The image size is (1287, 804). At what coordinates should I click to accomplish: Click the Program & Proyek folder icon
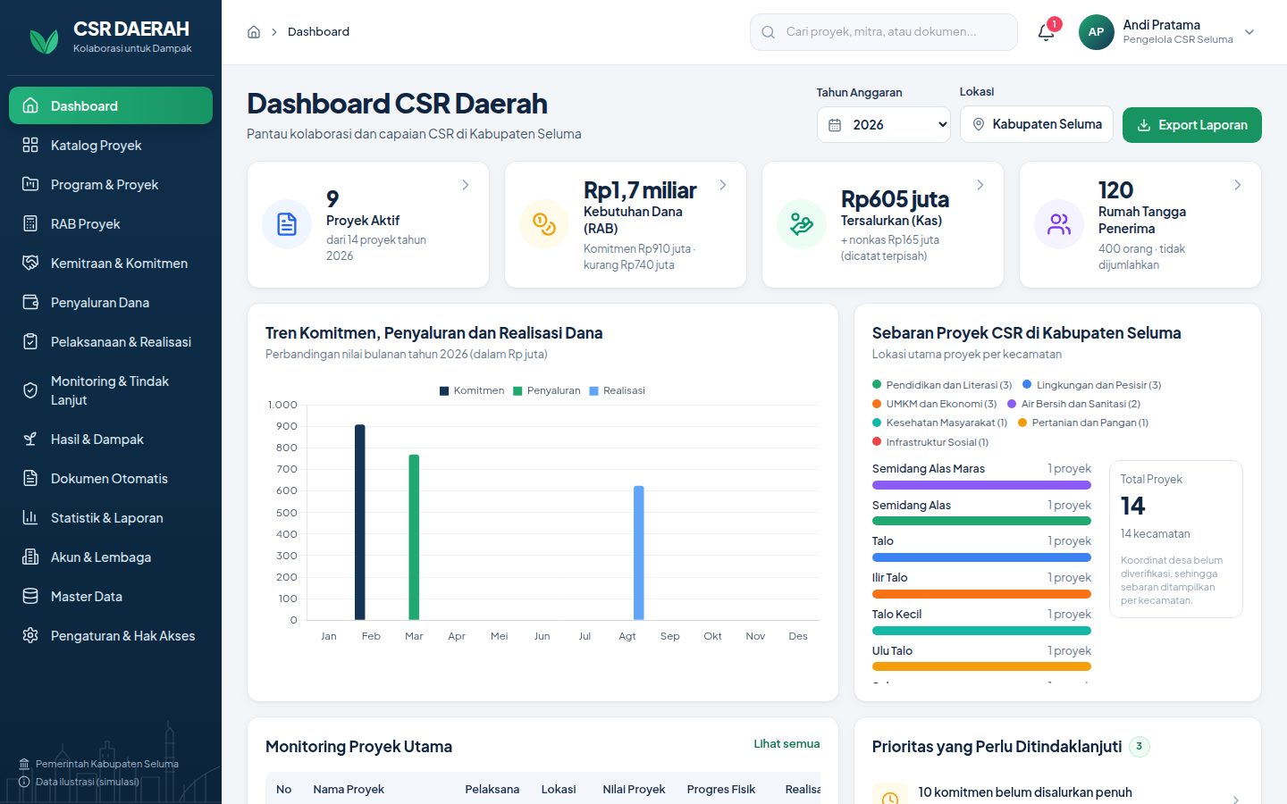pos(30,184)
